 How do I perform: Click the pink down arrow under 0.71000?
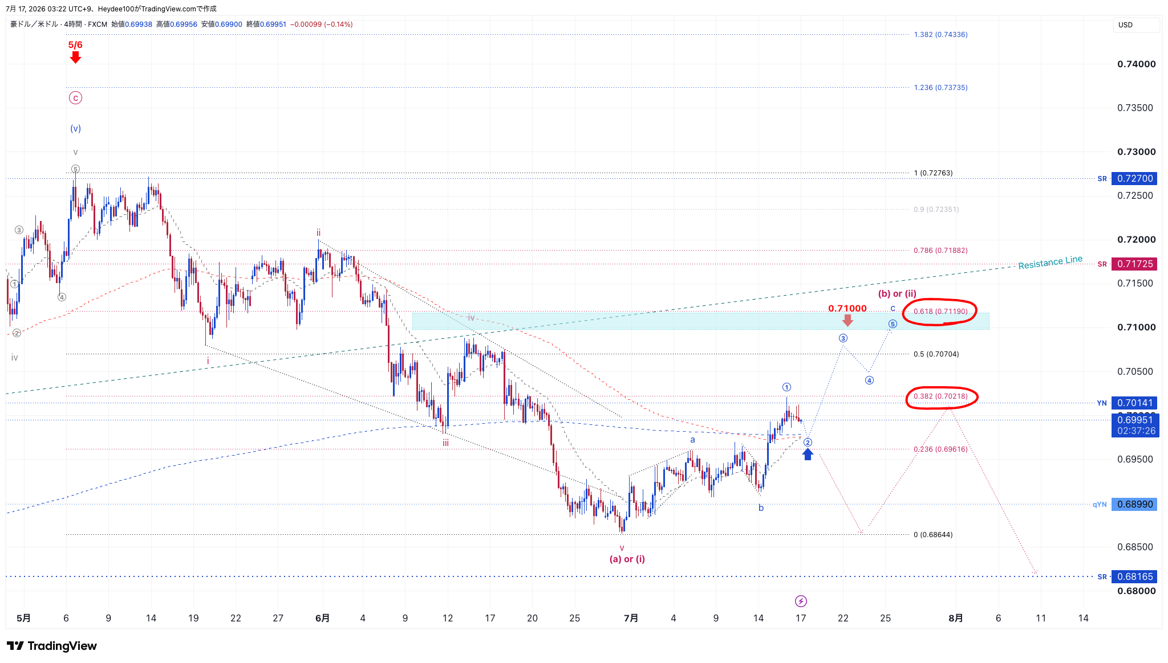[847, 321]
